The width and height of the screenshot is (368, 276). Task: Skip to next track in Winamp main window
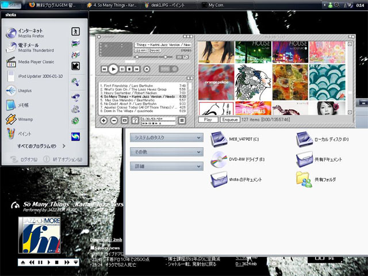point(137,69)
